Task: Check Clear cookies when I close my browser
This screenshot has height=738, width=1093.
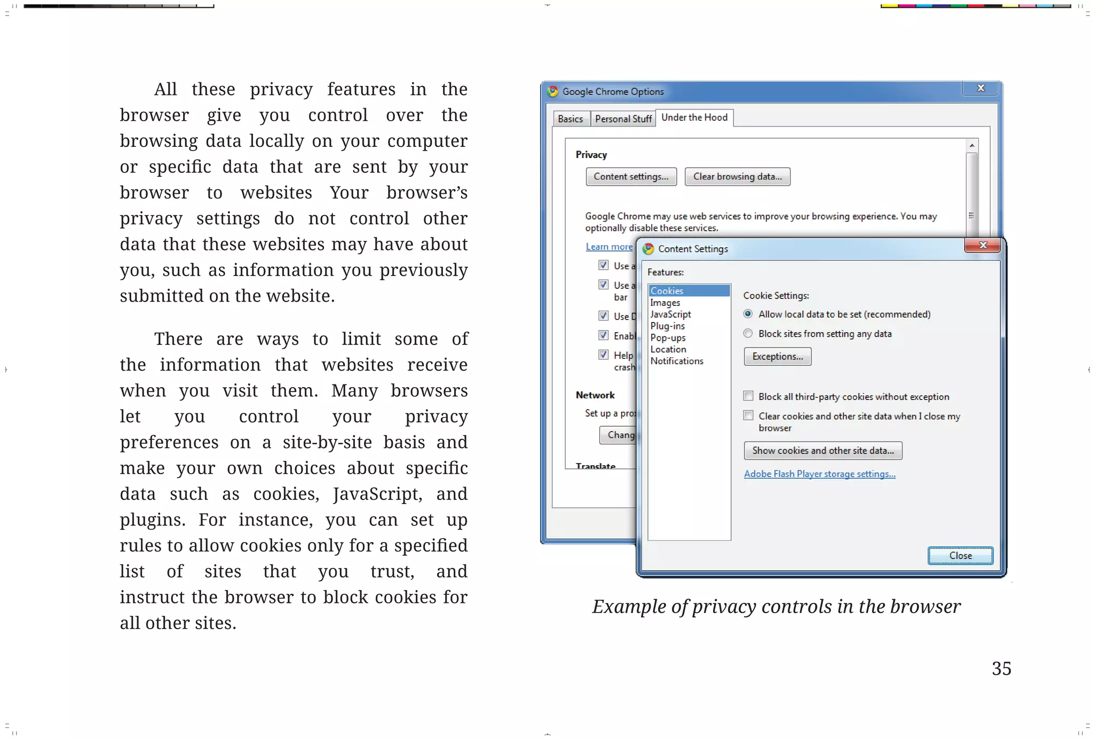Action: (748, 415)
